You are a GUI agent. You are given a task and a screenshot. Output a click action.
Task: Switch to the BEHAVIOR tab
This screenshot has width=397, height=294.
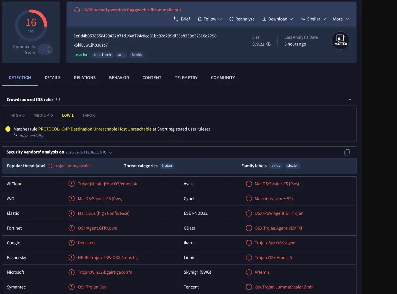click(119, 78)
